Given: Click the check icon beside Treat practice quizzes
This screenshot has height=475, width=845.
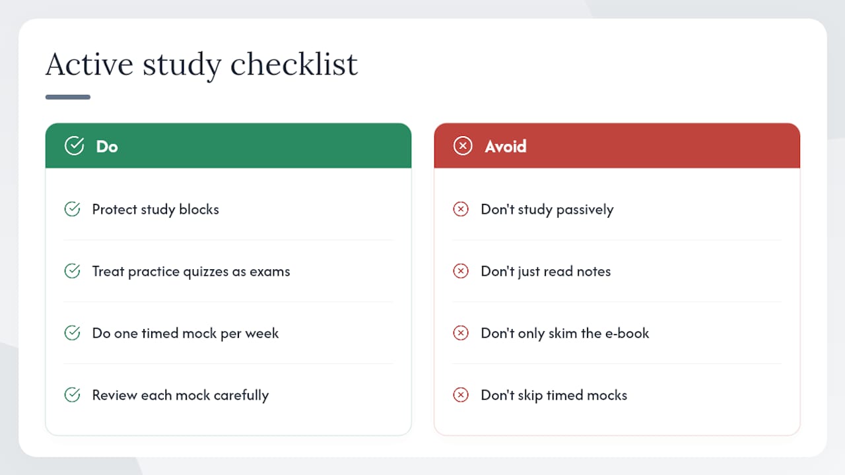Looking at the screenshot, I should tap(72, 271).
